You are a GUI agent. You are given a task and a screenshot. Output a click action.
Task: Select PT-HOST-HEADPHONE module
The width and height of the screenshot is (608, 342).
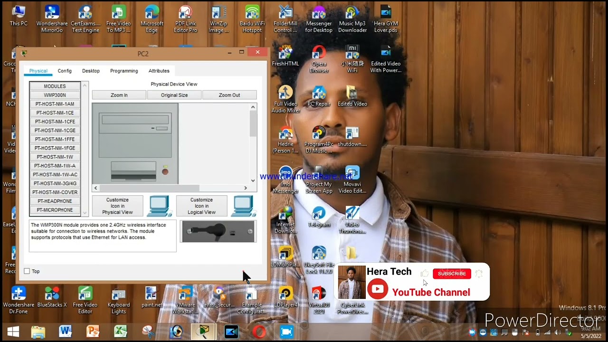[x=55, y=201]
